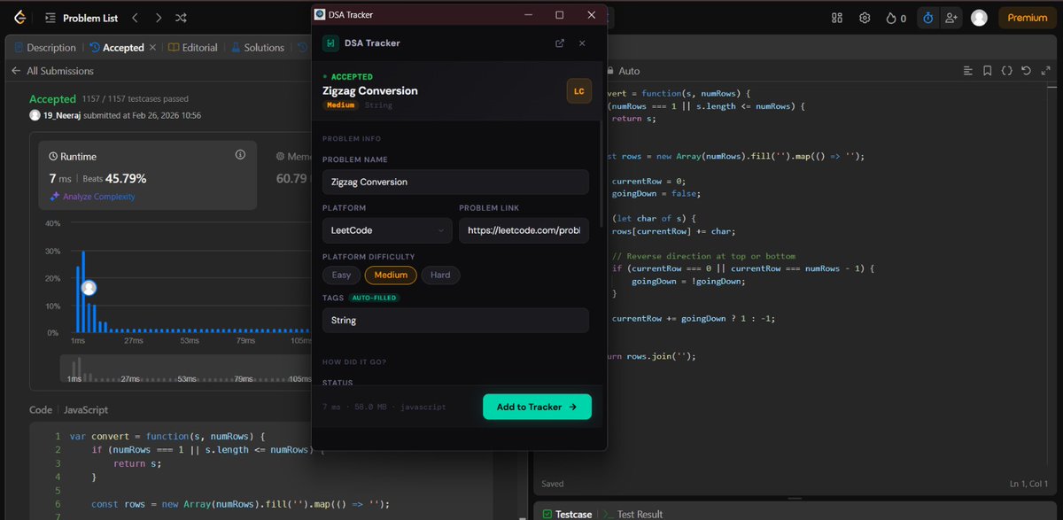Switch to the Accepted tab
This screenshot has height=520, width=1063.
[x=117, y=48]
